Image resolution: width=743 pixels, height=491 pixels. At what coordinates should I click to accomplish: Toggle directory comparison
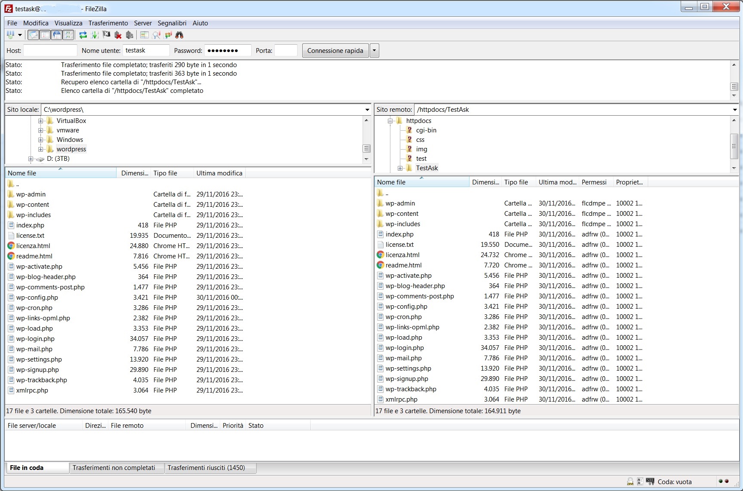(157, 35)
